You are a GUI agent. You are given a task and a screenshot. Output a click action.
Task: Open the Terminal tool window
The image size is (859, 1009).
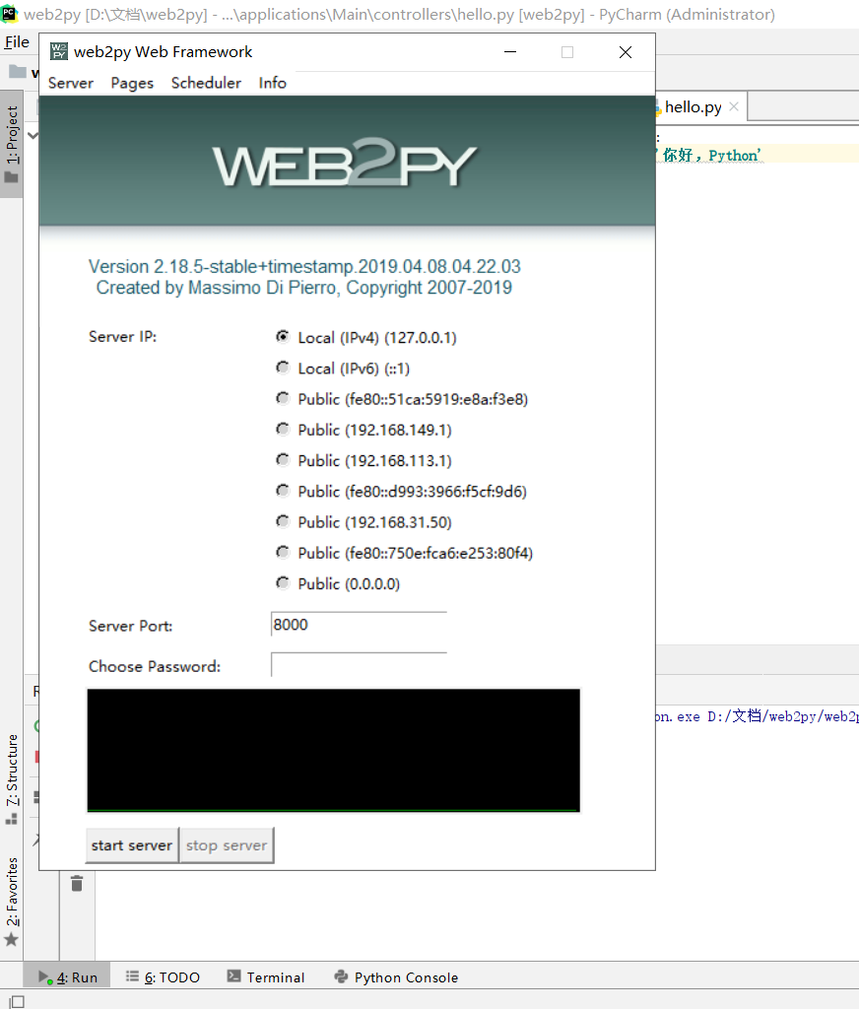(x=265, y=977)
